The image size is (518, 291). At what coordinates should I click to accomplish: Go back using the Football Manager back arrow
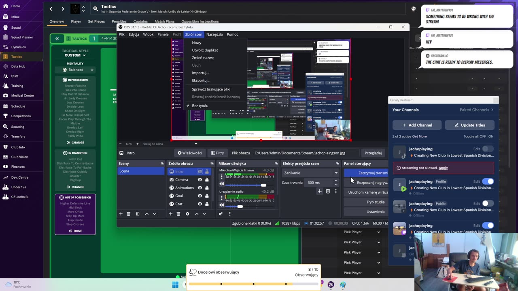(x=51, y=8)
